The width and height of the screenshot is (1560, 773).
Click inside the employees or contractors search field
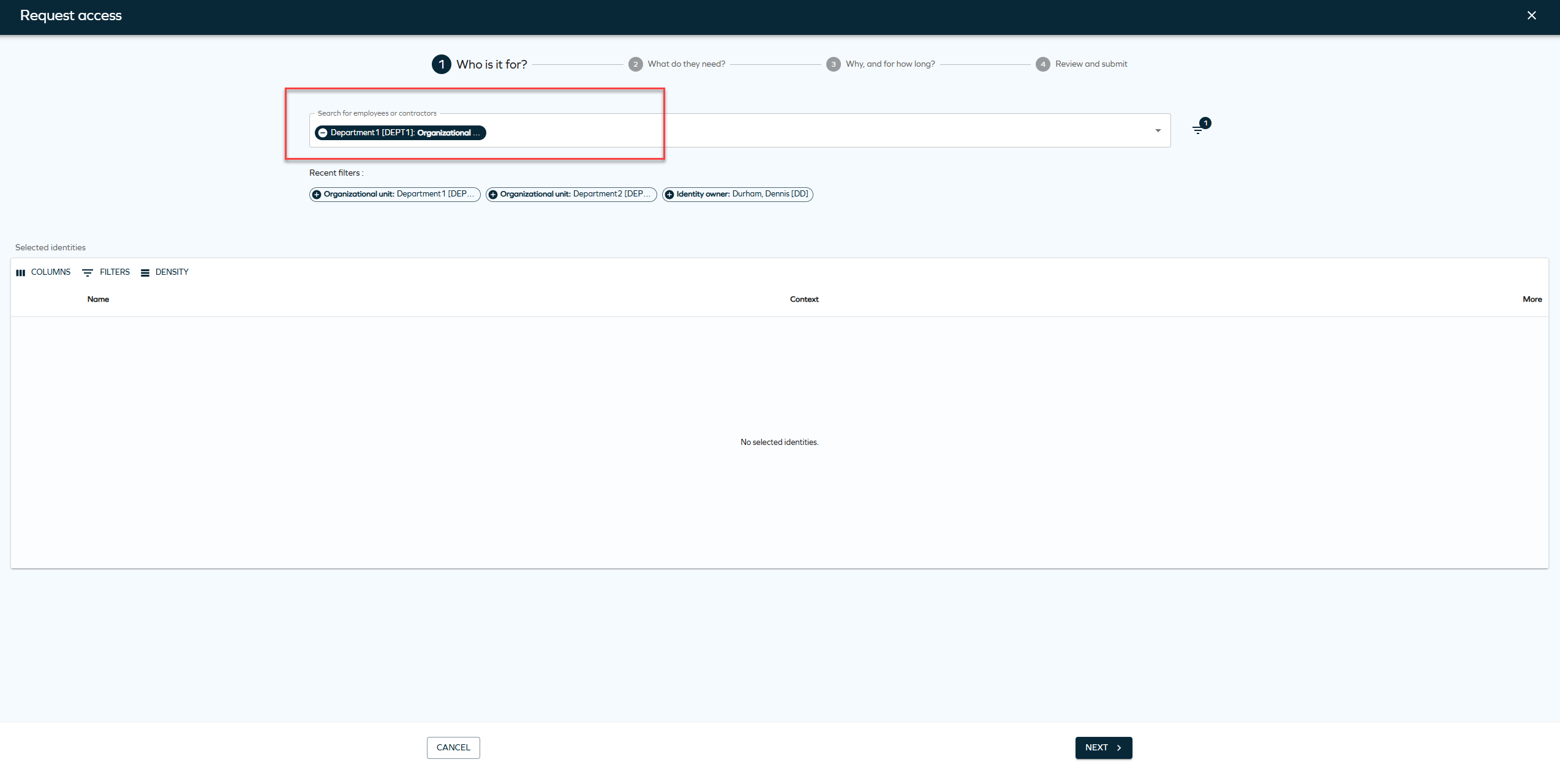pyautogui.click(x=796, y=130)
